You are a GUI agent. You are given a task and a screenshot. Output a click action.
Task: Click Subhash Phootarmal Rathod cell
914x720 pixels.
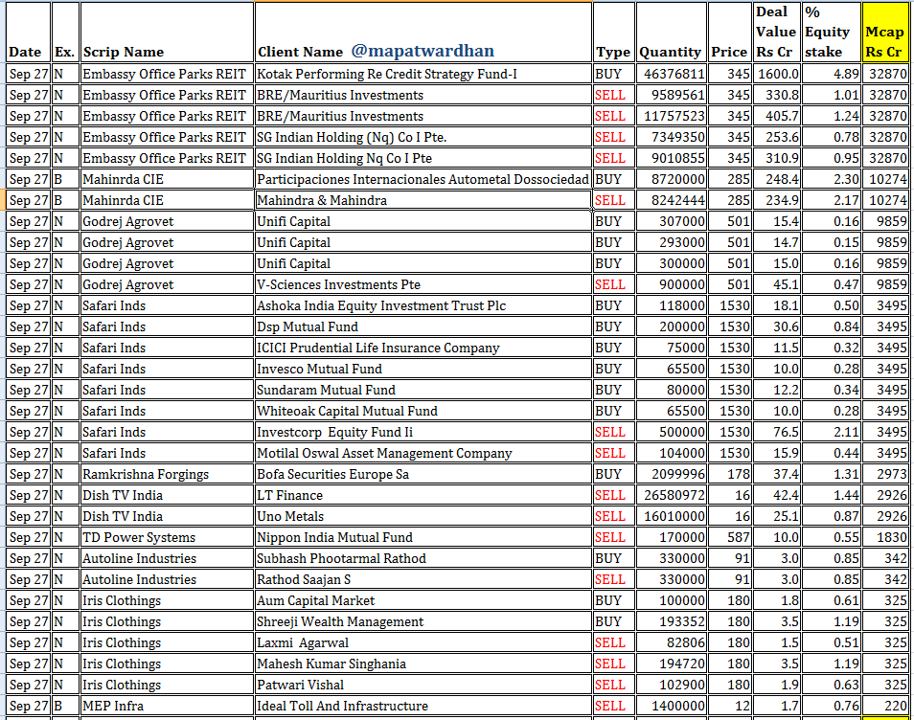coord(423,558)
